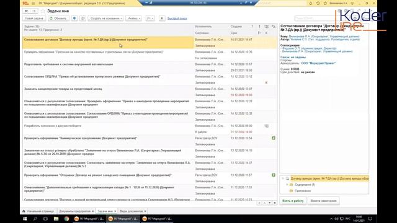Switch to second 'ГК Меркурий' taskbar window
The image size is (397, 223).
[123, 219]
